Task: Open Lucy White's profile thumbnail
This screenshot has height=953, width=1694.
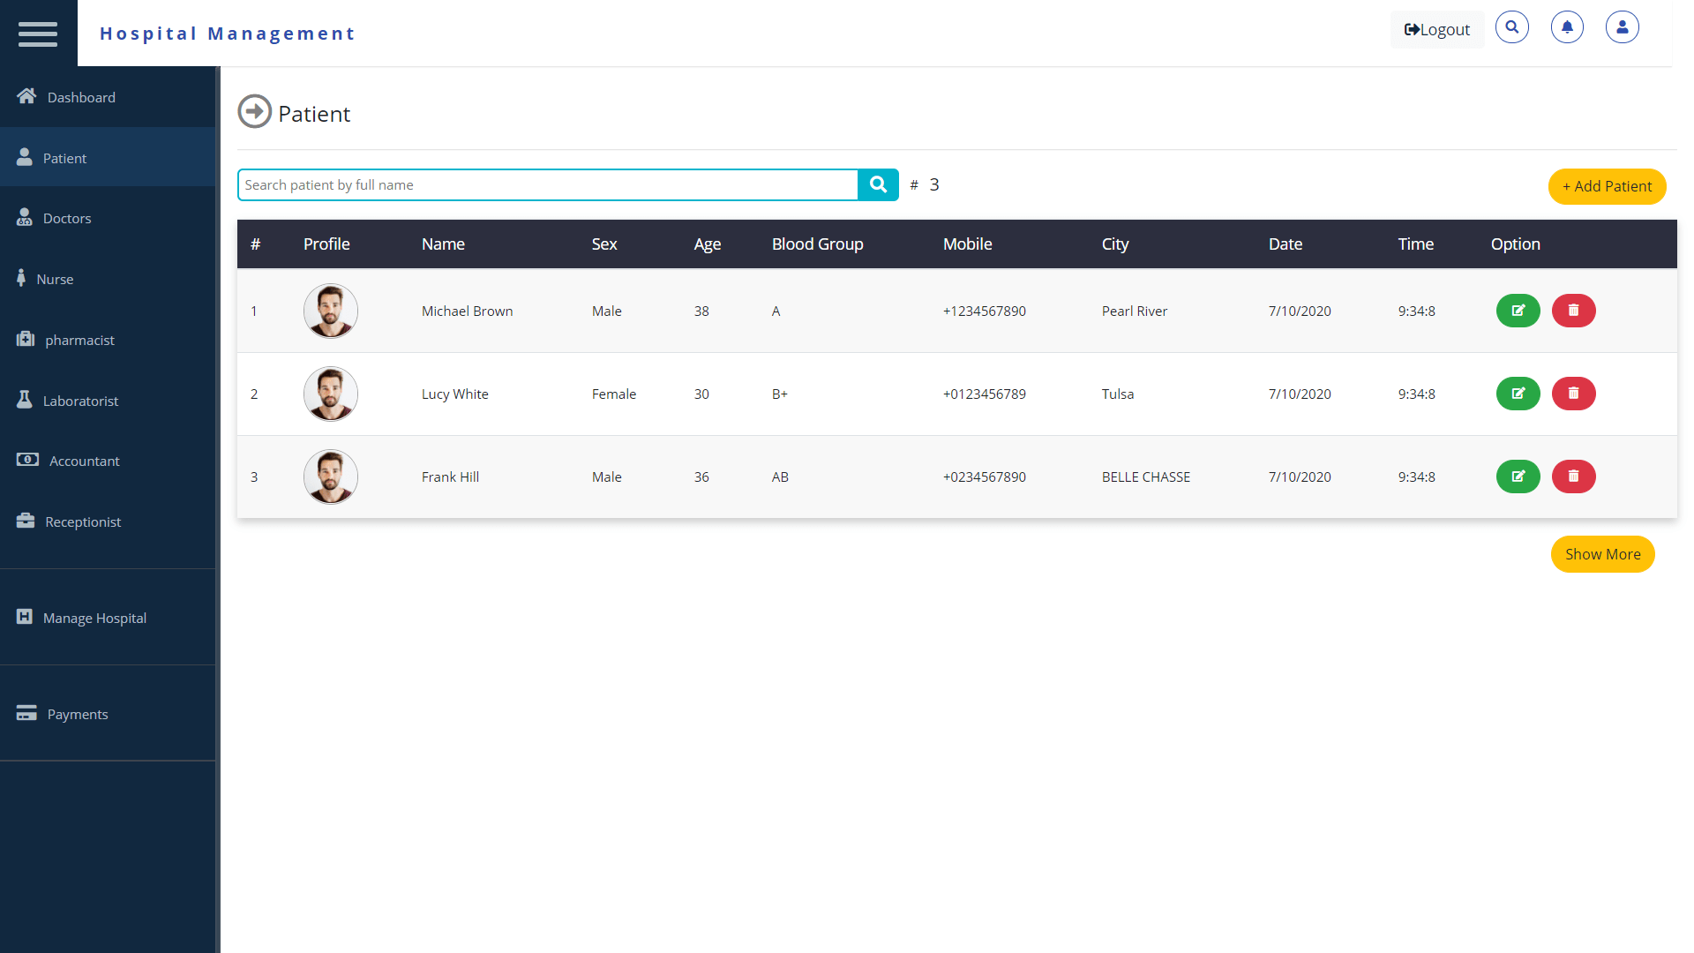Action: [330, 394]
